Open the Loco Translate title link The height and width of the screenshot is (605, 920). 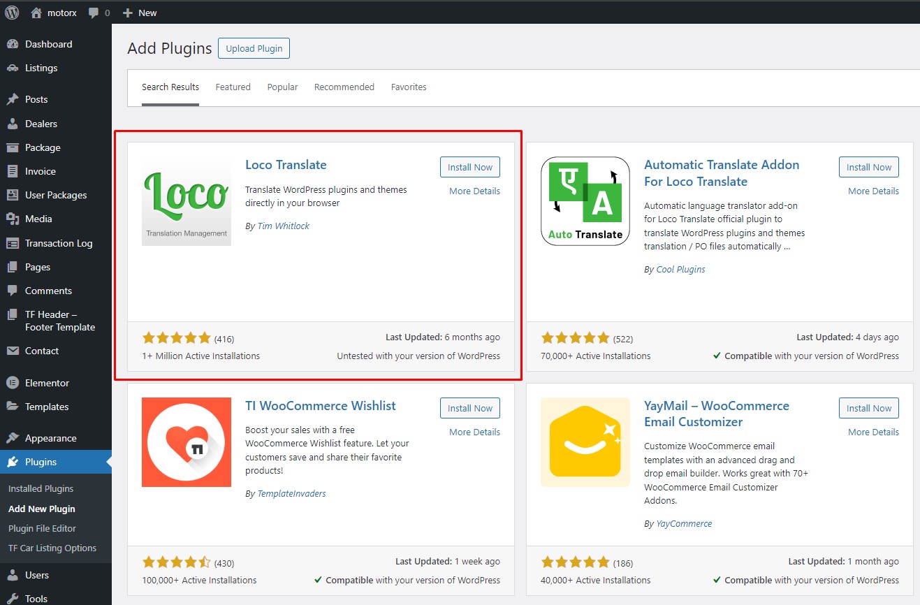[x=286, y=165]
